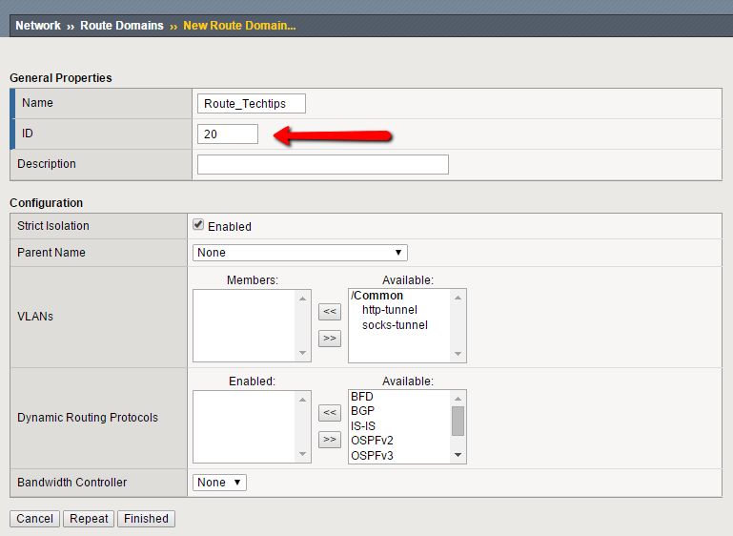Image resolution: width=733 pixels, height=536 pixels.
Task: Click Dynamic Routing Protocols move-left (<<) button
Action: coord(329,412)
